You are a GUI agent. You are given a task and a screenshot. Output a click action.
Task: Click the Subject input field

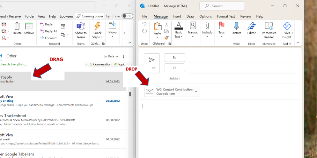click(241, 78)
